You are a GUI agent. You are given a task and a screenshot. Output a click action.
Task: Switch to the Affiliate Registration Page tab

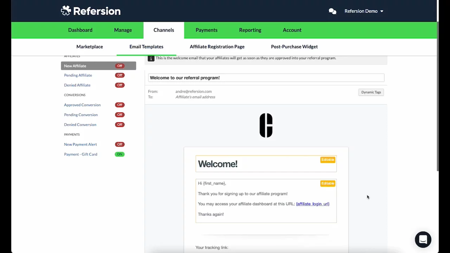pyautogui.click(x=217, y=47)
